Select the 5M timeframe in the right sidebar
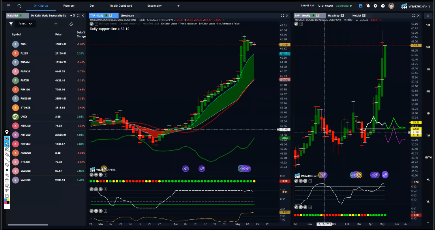 point(428,47)
